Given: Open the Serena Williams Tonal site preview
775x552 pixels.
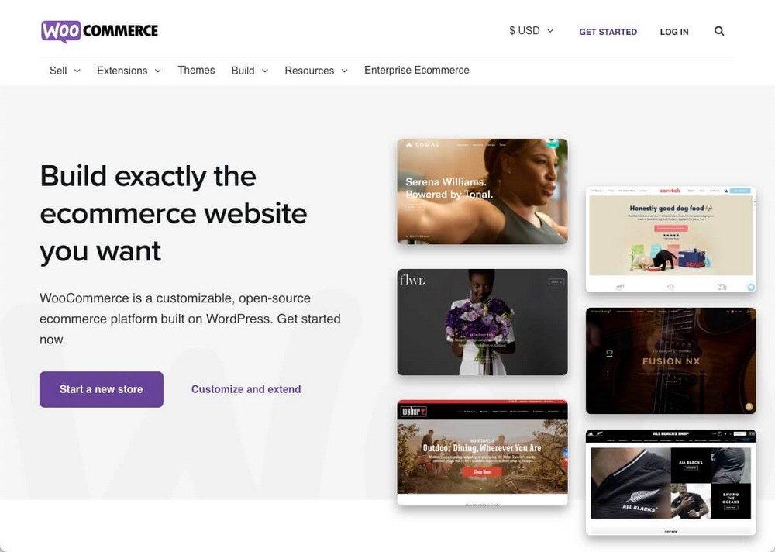Looking at the screenshot, I should pos(482,191).
